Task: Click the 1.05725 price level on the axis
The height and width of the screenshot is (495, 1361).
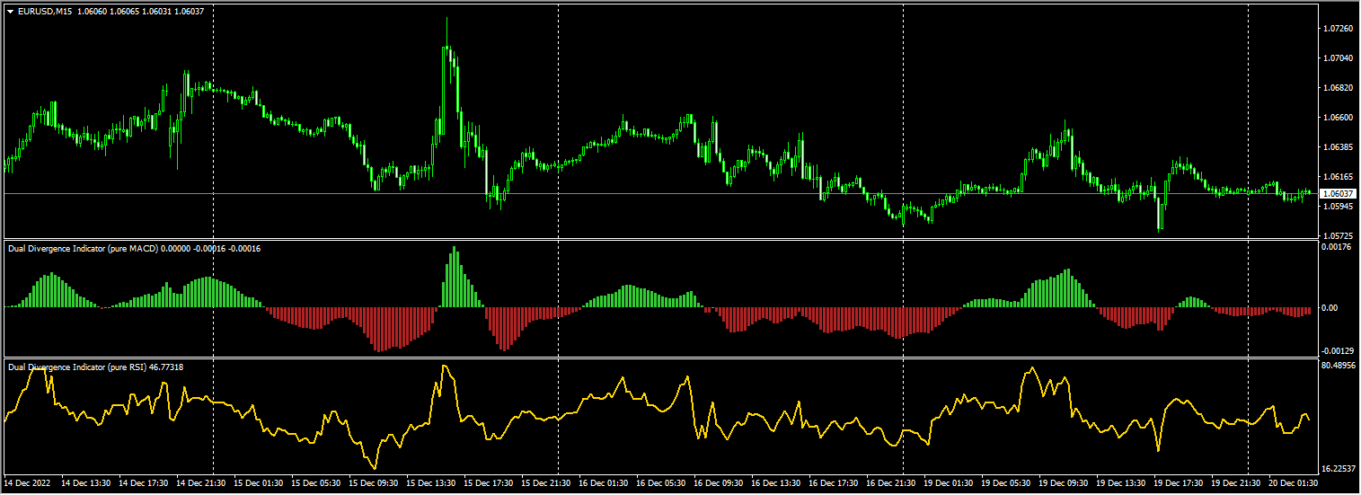Action: pyautogui.click(x=1339, y=235)
